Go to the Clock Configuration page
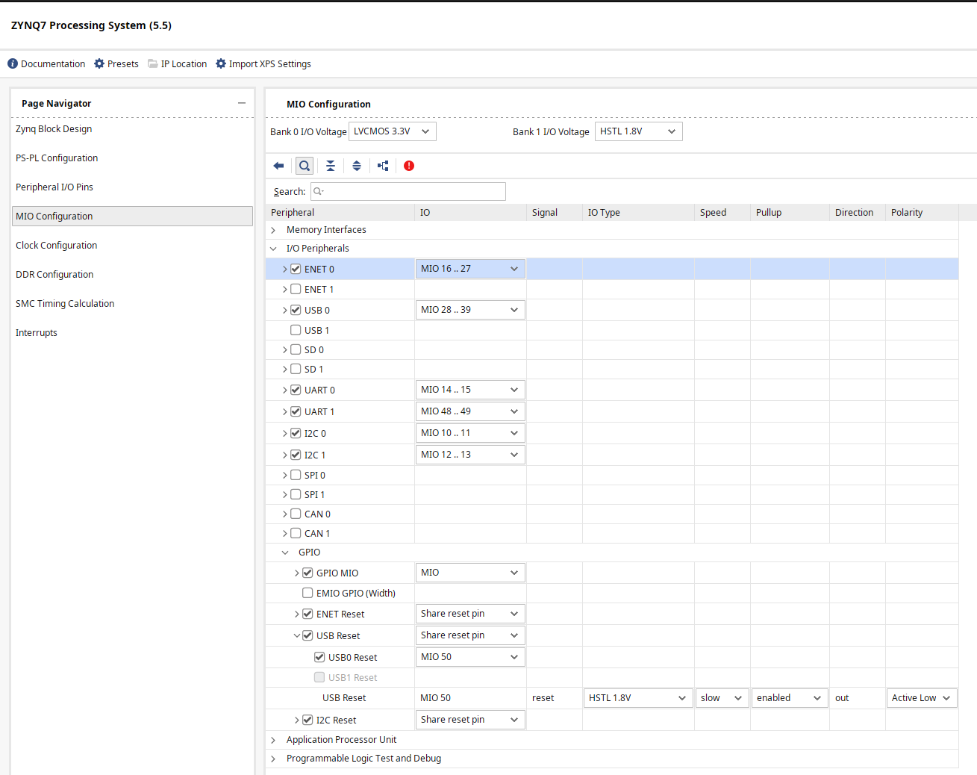This screenshot has height=775, width=977. click(57, 246)
